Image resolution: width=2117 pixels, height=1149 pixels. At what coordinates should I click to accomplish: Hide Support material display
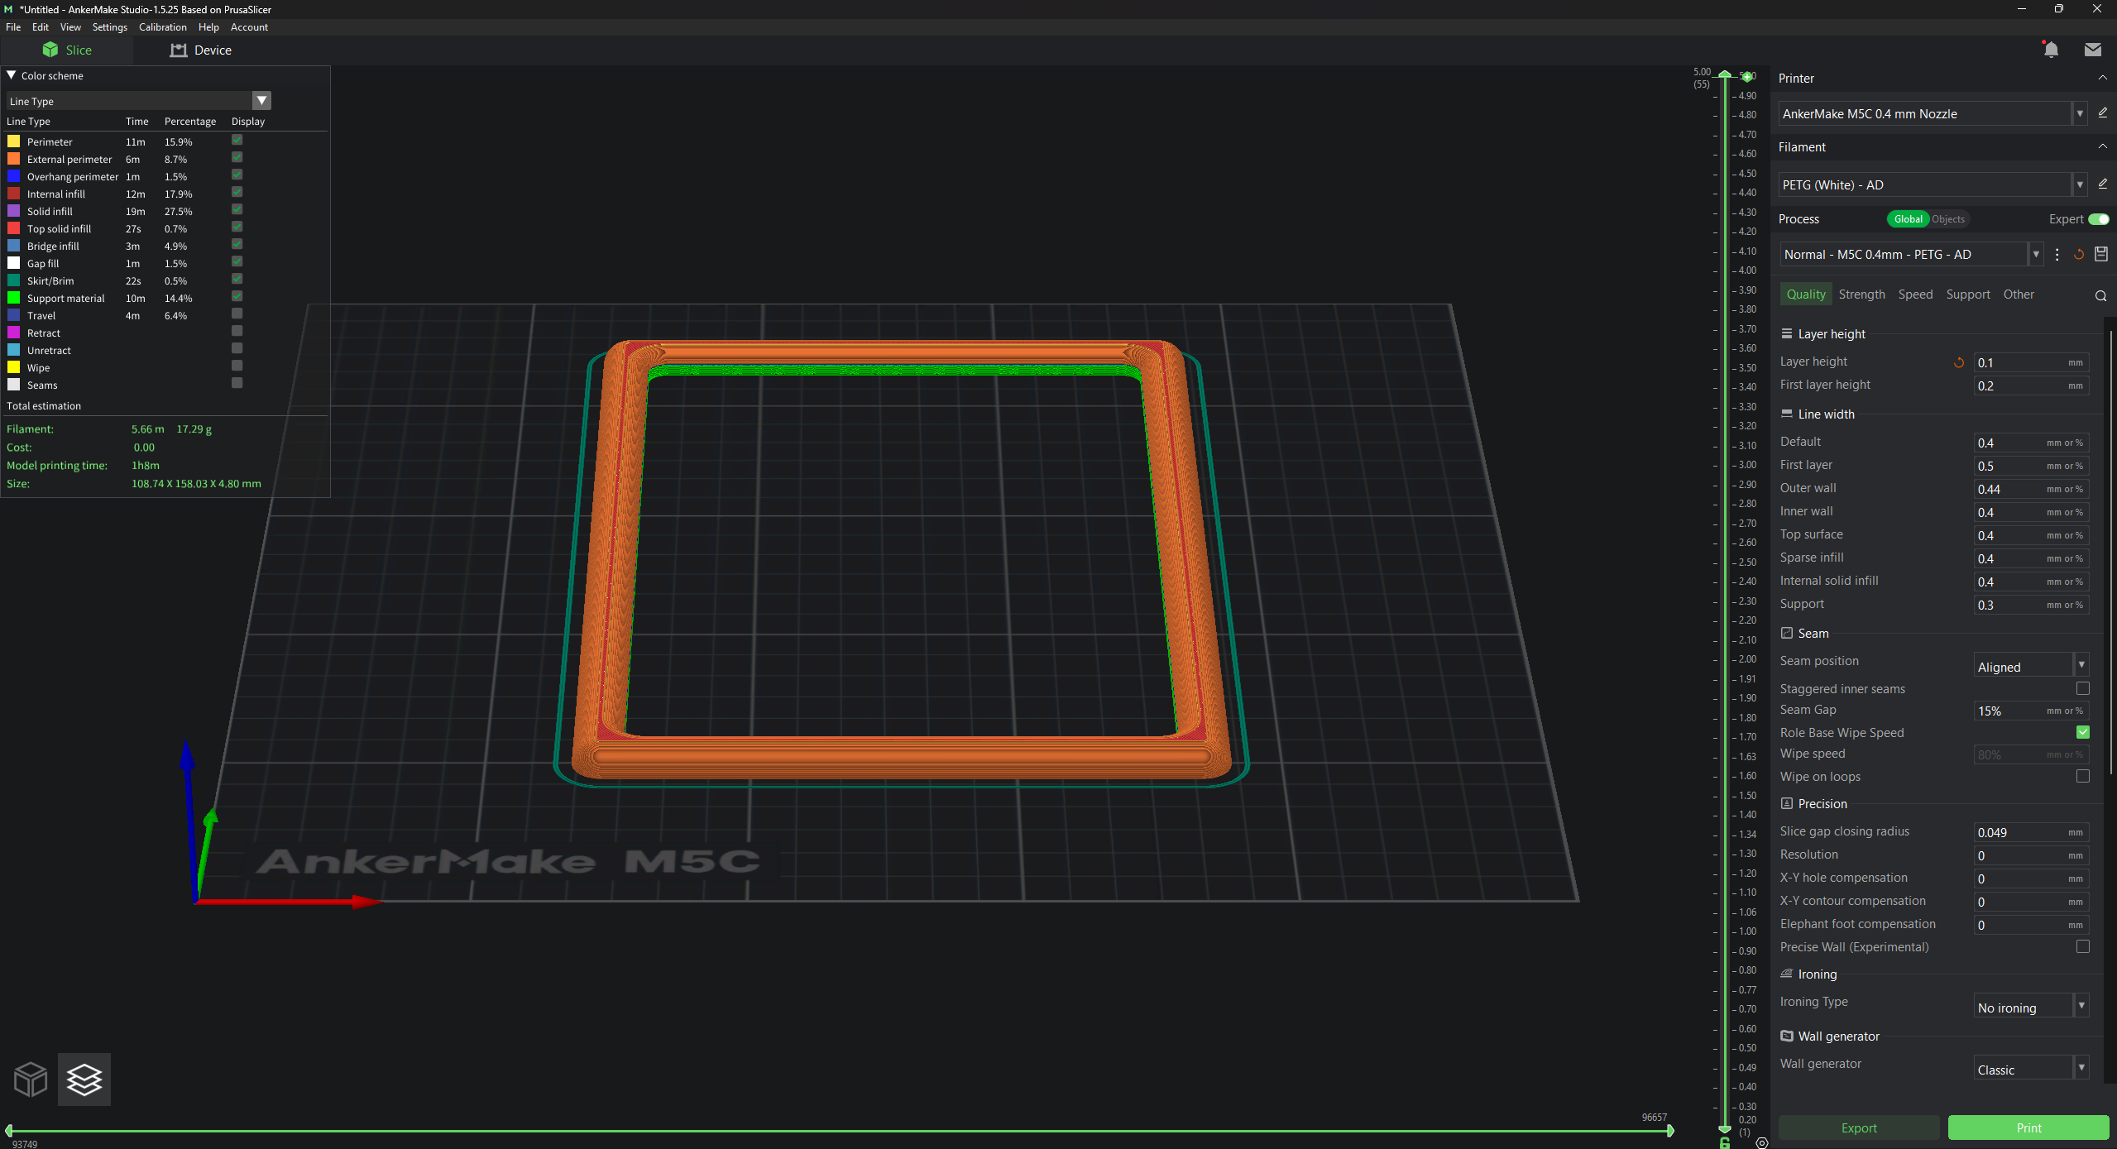[x=237, y=297]
